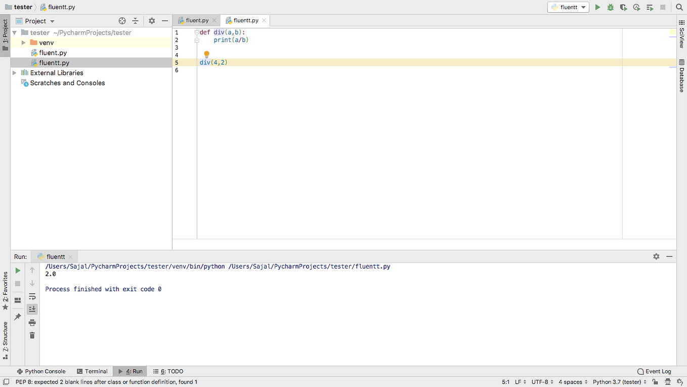Clear Run output with trash icon
This screenshot has width=687, height=387.
coord(32,335)
